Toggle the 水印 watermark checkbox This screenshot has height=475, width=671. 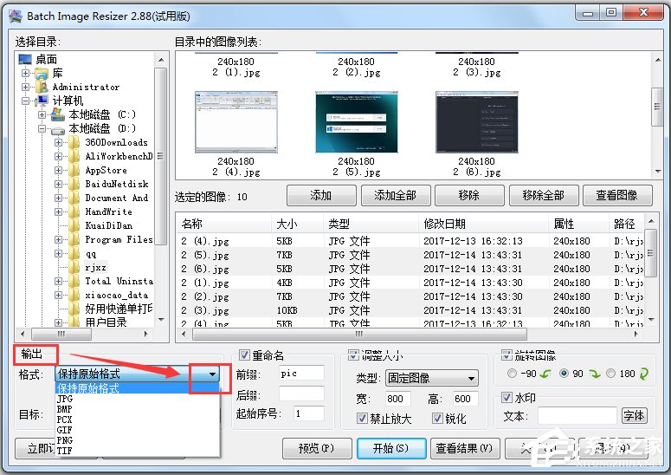point(506,398)
